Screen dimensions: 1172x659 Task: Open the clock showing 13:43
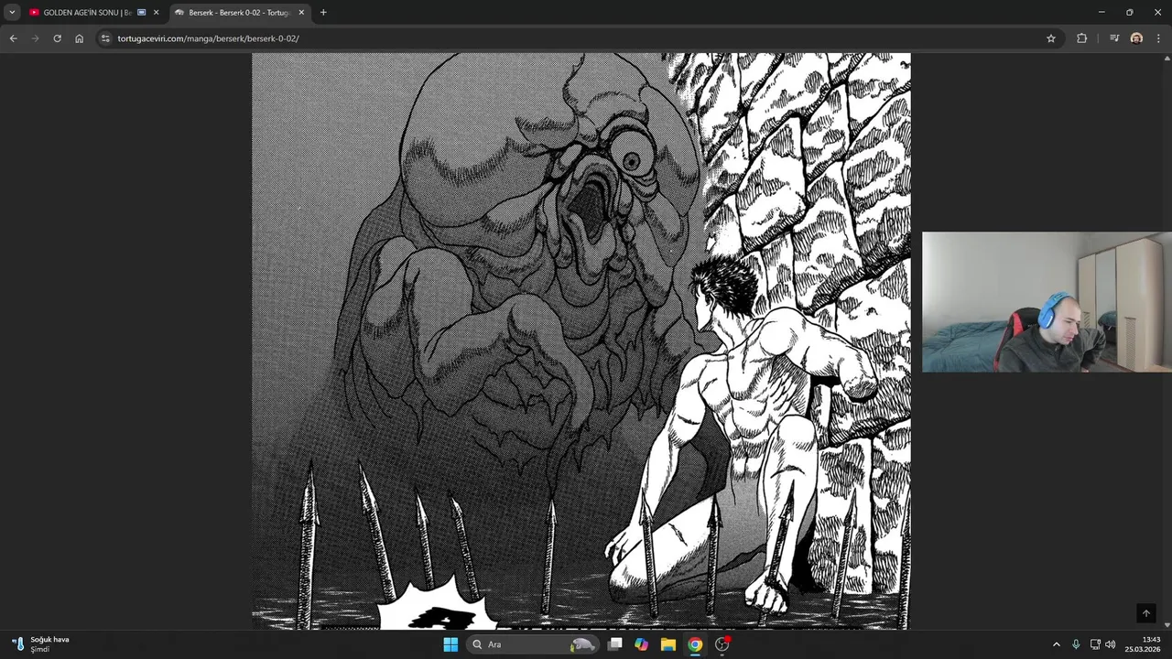click(x=1144, y=644)
